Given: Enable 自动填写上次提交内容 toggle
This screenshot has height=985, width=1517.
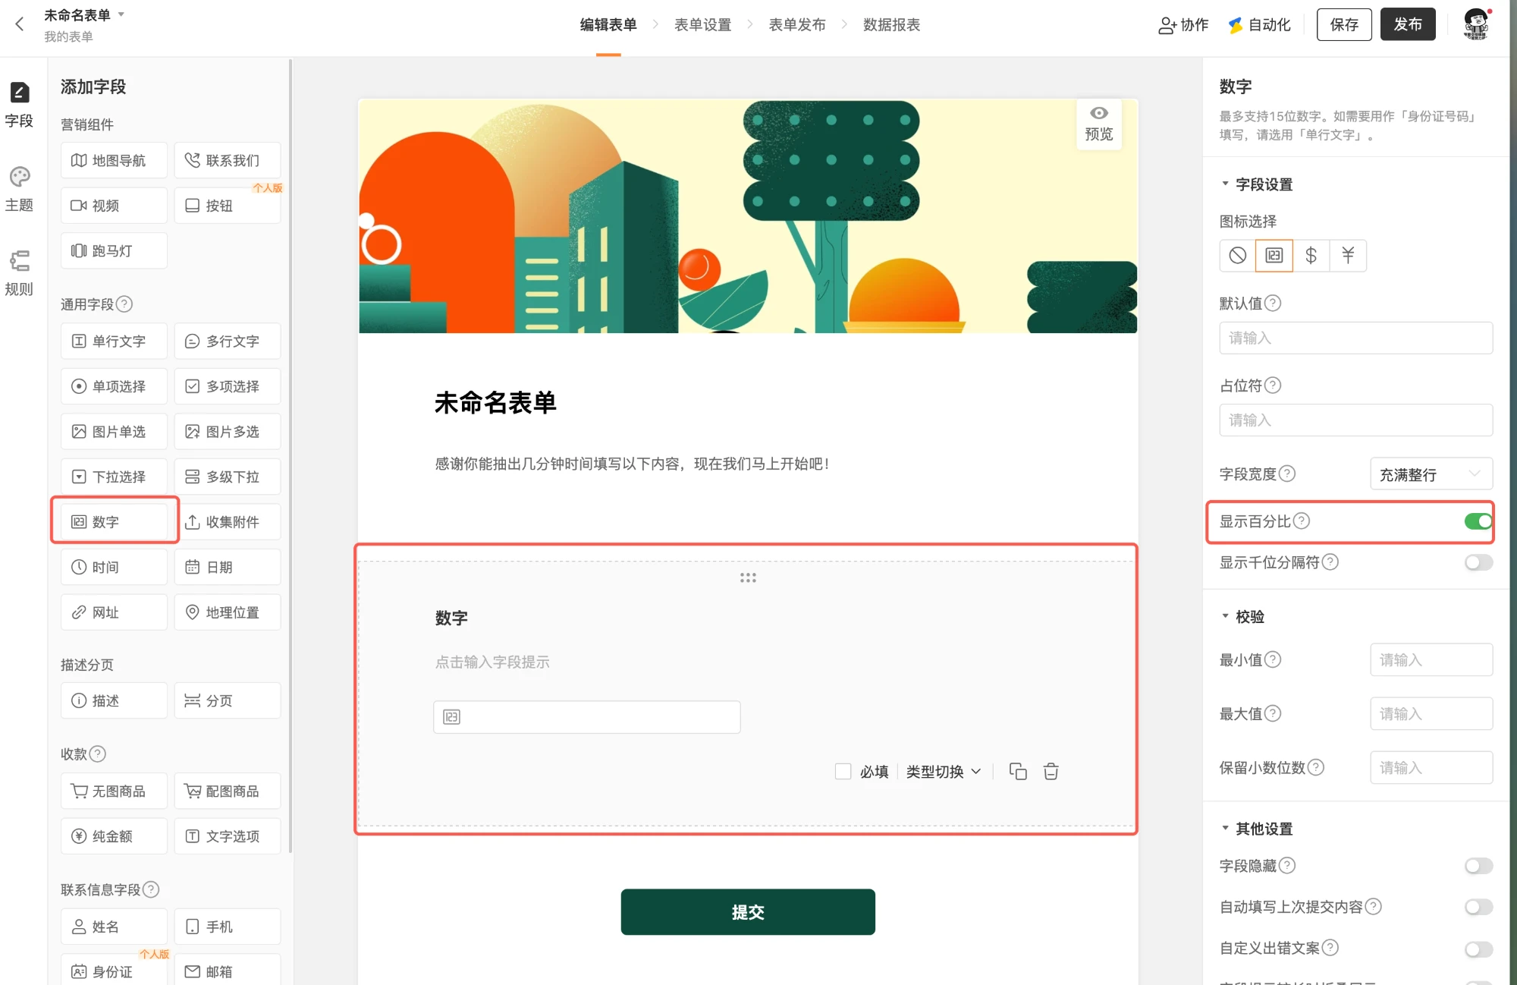Looking at the screenshot, I should tap(1478, 907).
